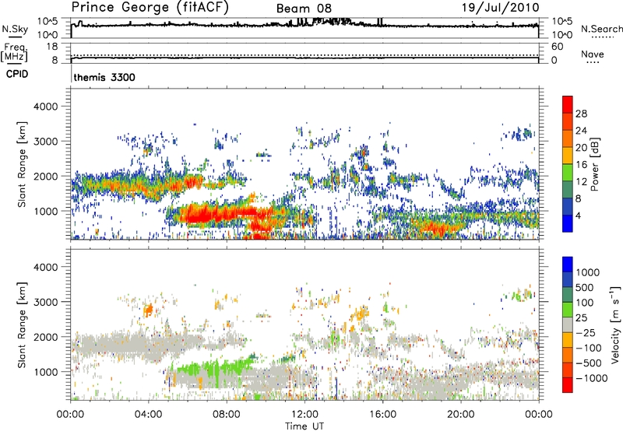This screenshot has height=431, width=623.
Task: Select the 'Beam 08' label
Action: 304,9
